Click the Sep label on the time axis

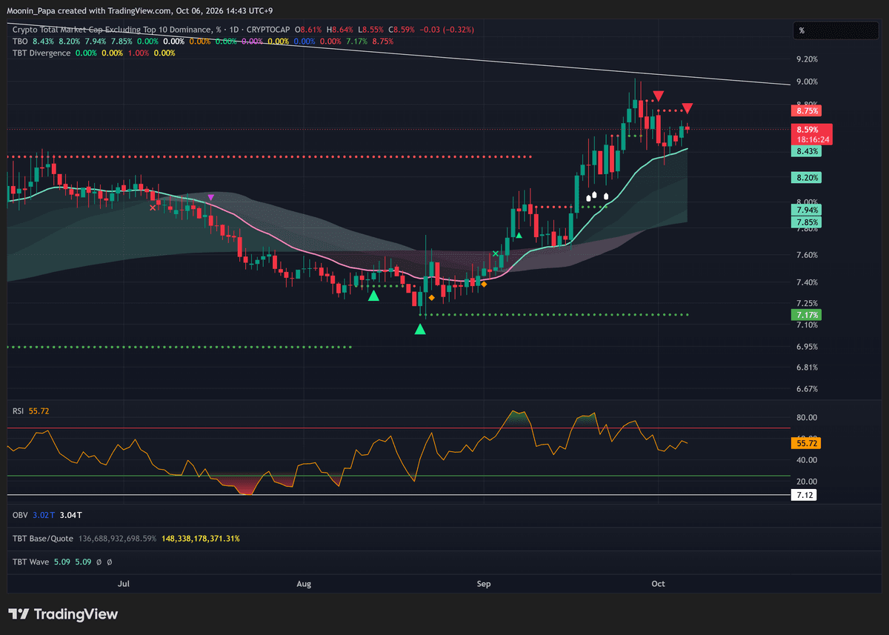(x=484, y=584)
